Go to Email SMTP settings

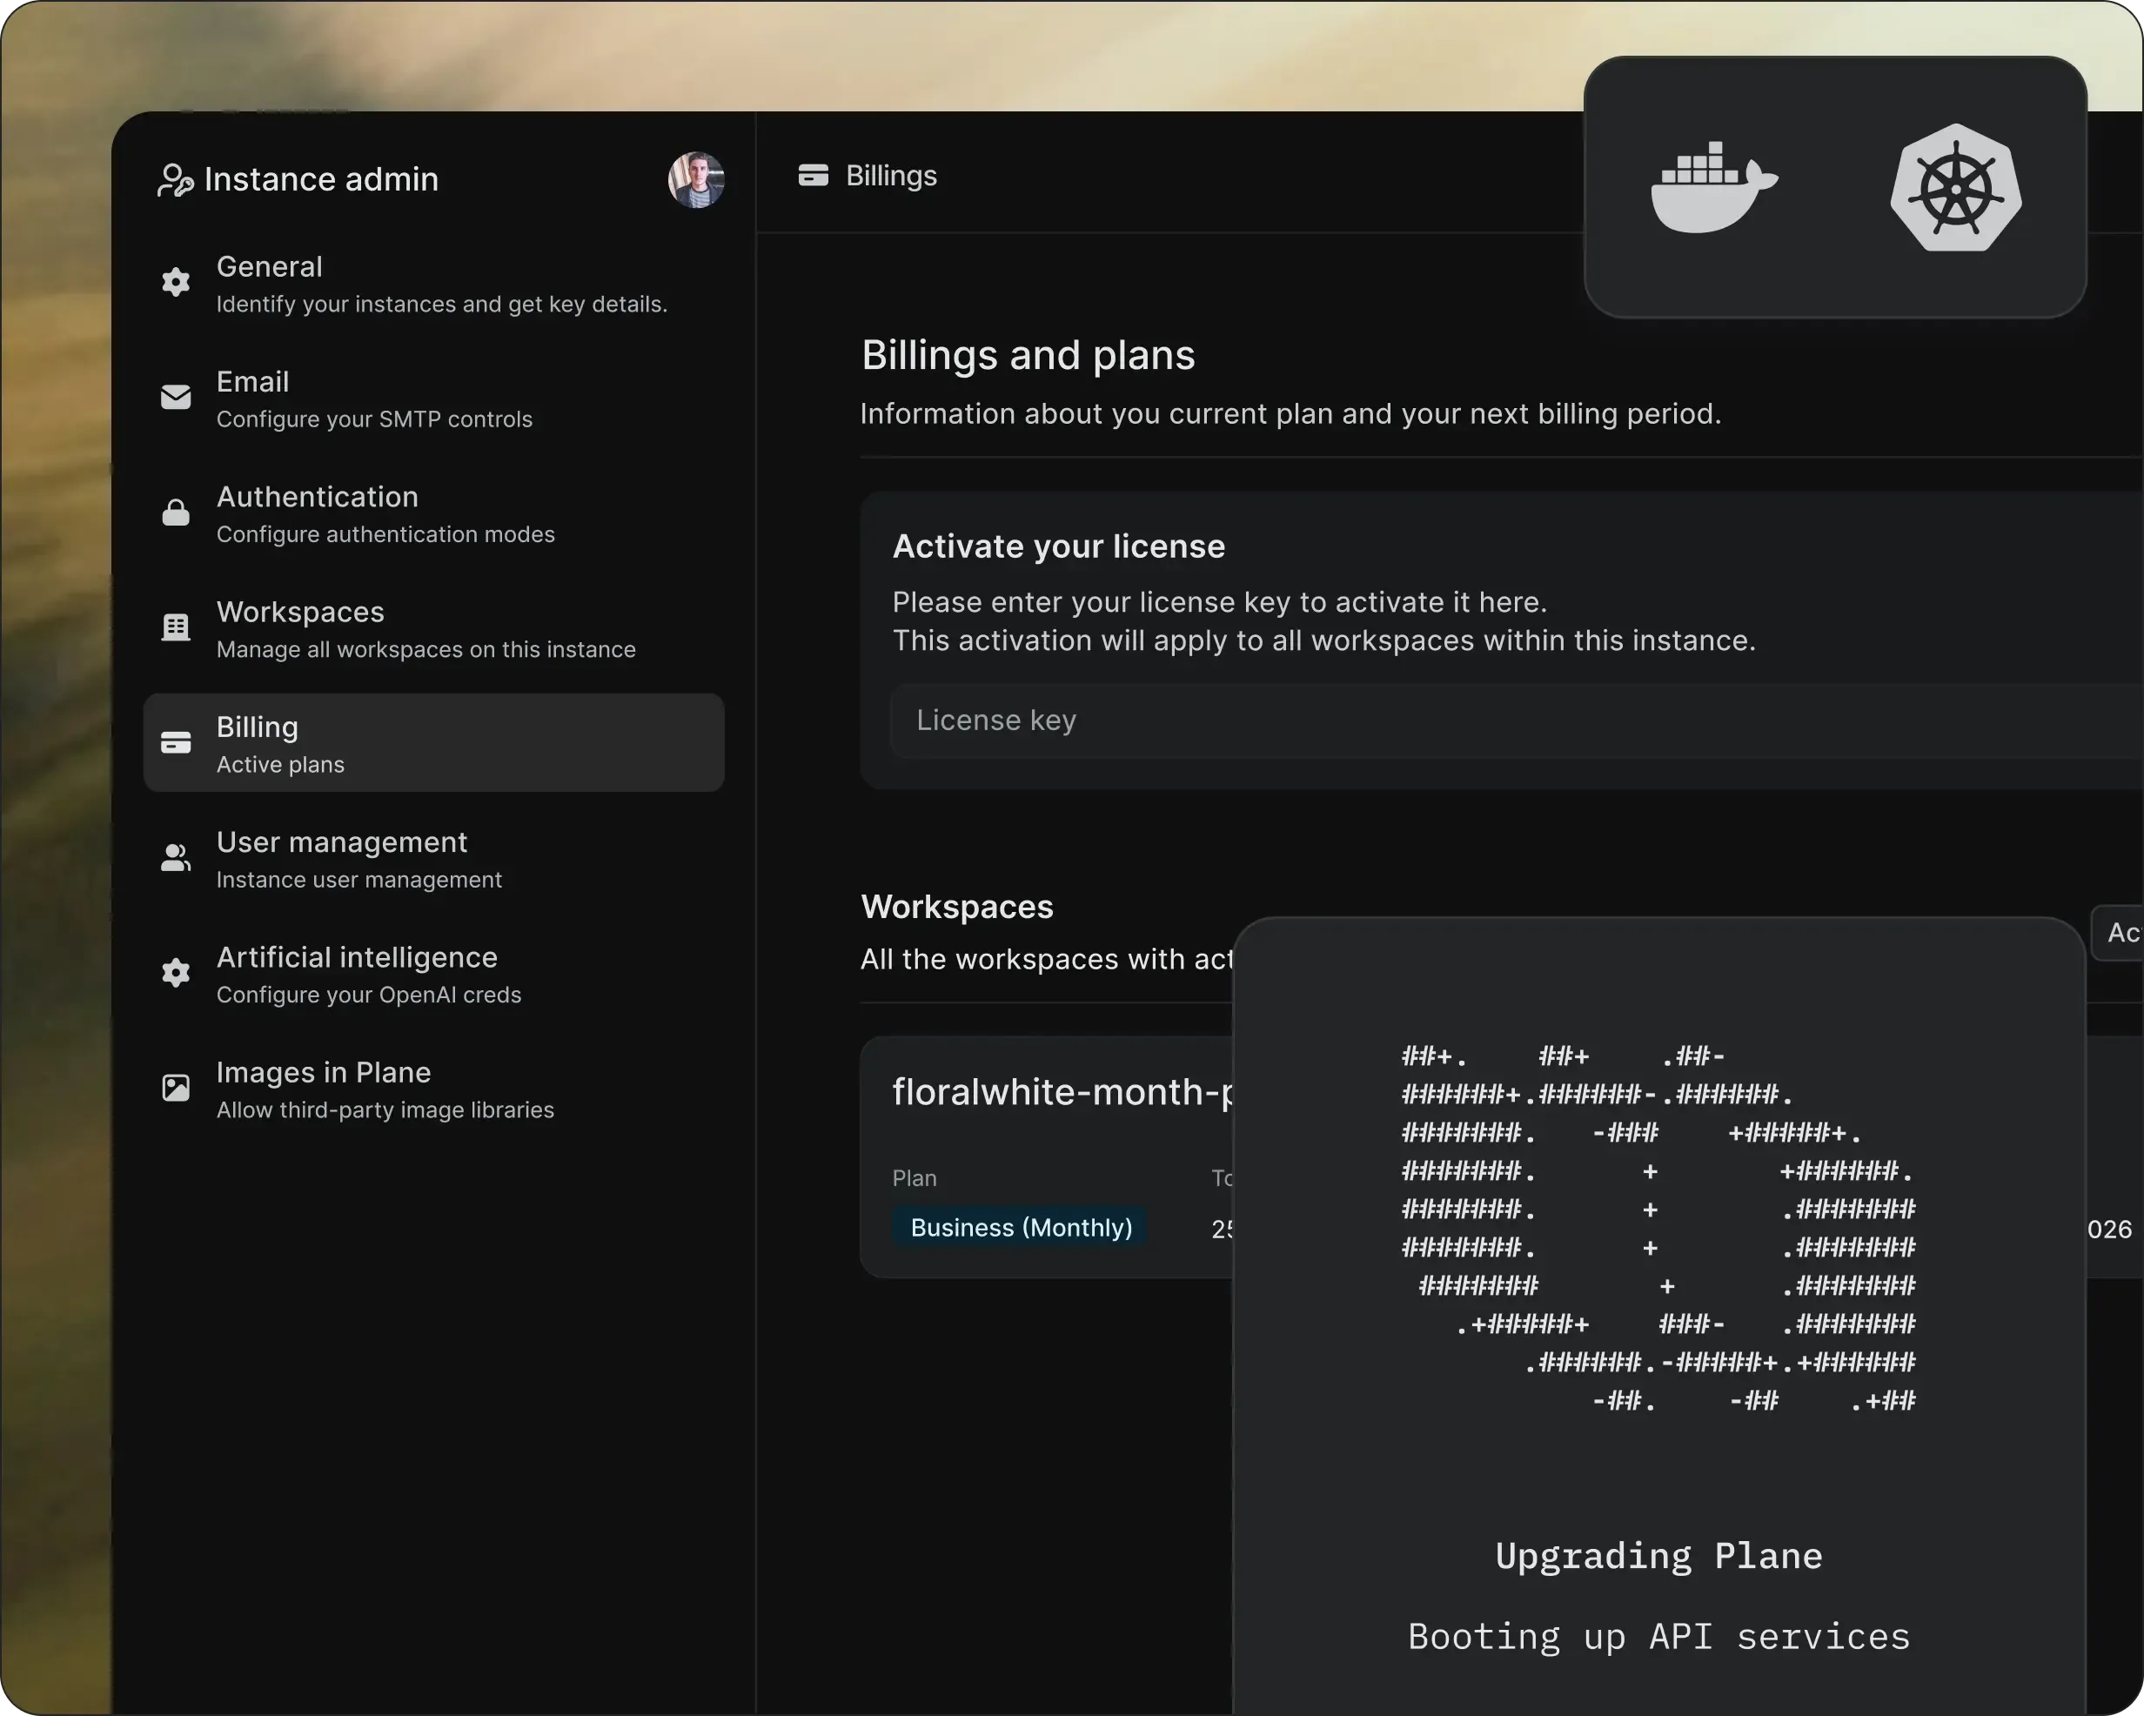pos(433,398)
